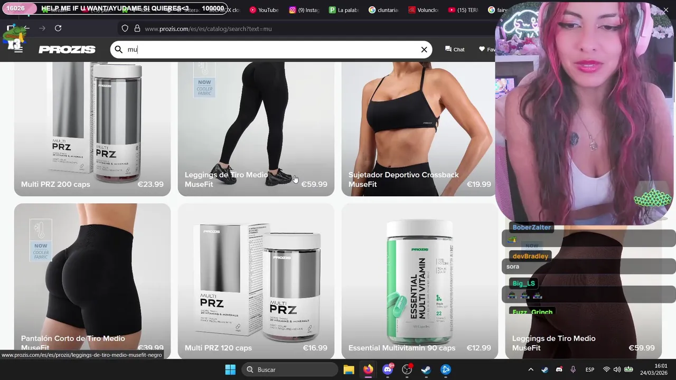Viewport: 676px width, 380px height.
Task: Click the address bar URL
Action: (x=208, y=28)
